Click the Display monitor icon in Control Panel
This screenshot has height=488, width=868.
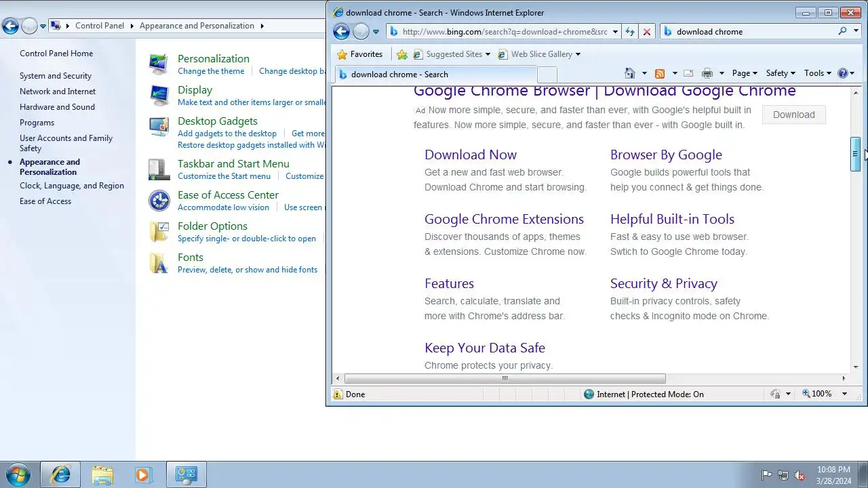pyautogui.click(x=159, y=95)
